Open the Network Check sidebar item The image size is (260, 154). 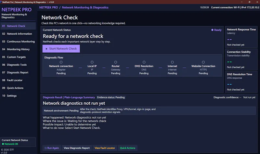coord(18,26)
